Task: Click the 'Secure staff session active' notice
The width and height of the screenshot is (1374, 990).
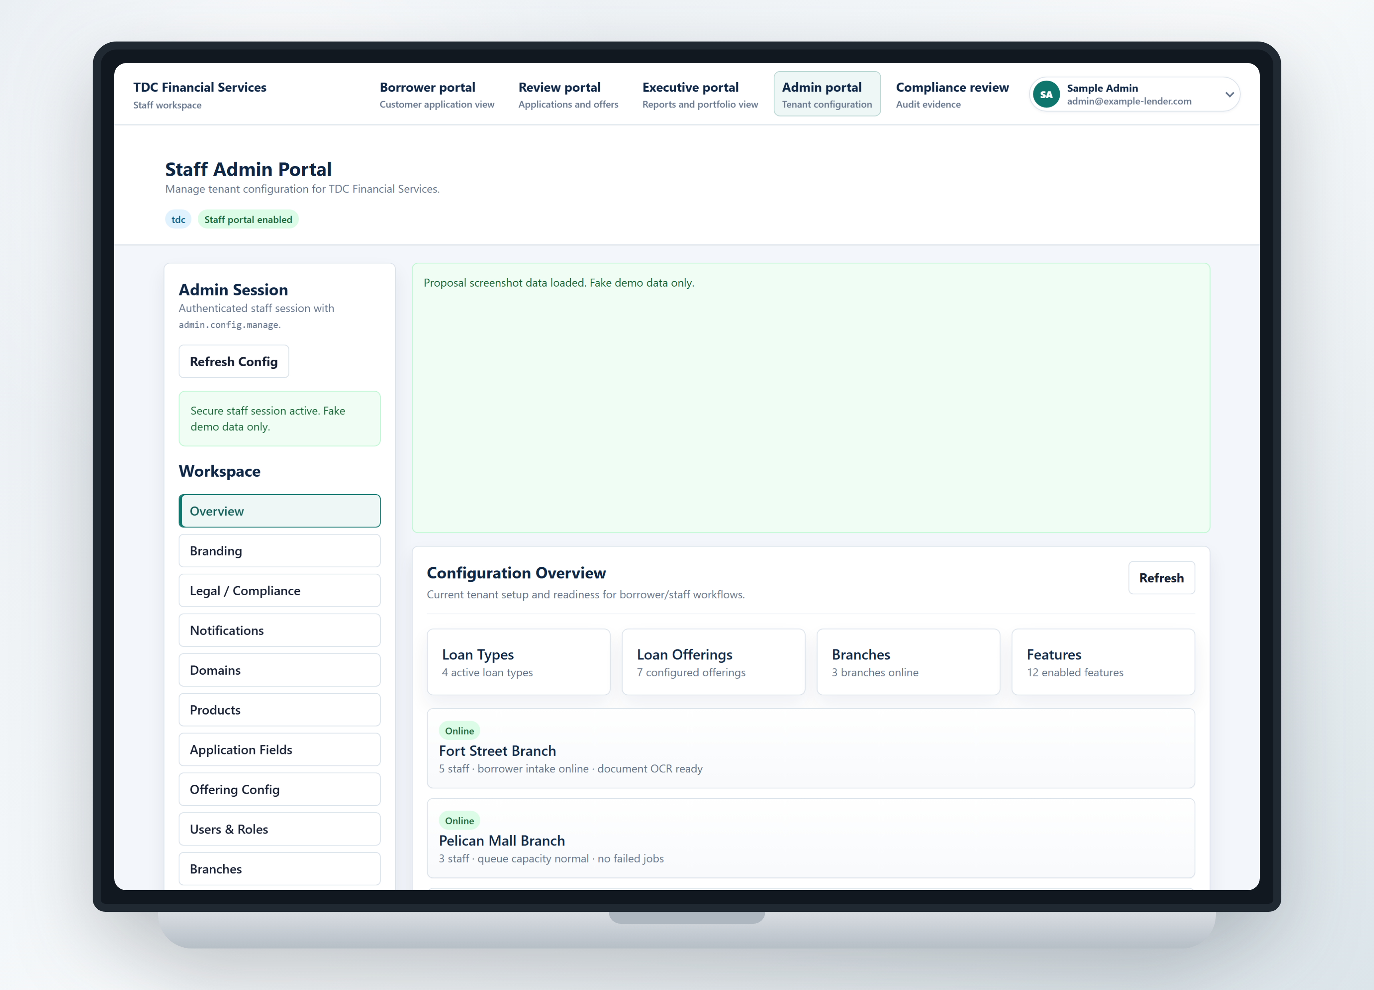Action: (280, 418)
